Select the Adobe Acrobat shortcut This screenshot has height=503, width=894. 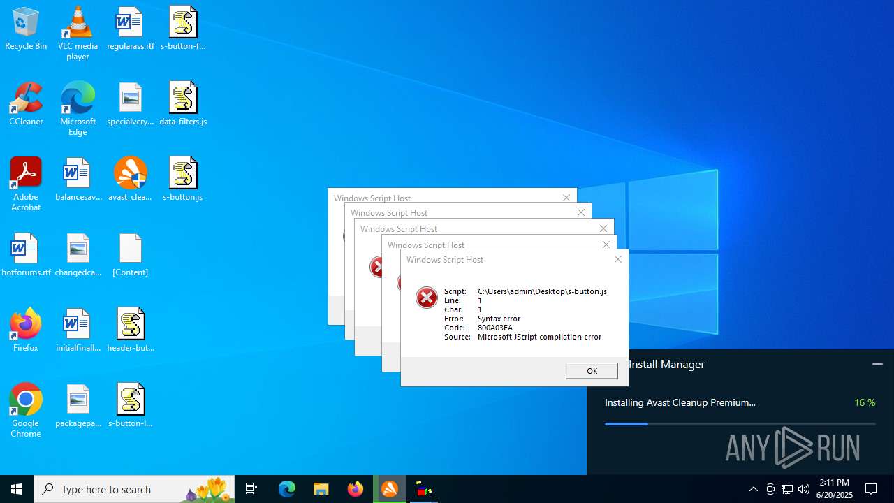pyautogui.click(x=26, y=184)
